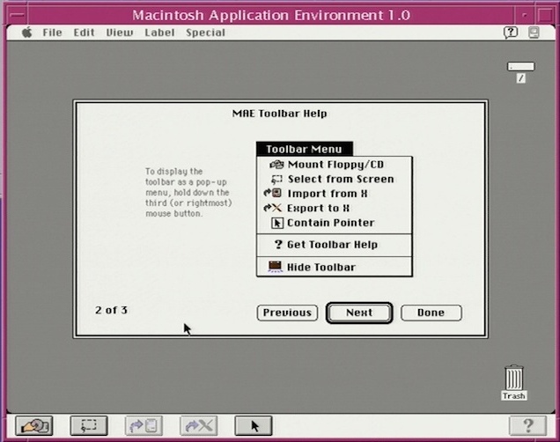The height and width of the screenshot is (442, 560).
Task: Click the "Contain Pointer" text
Action: (331, 223)
